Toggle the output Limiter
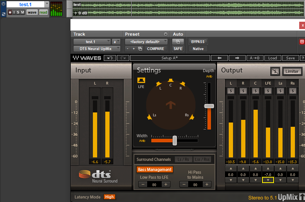The width and height of the screenshot is (305, 202). click(292, 71)
